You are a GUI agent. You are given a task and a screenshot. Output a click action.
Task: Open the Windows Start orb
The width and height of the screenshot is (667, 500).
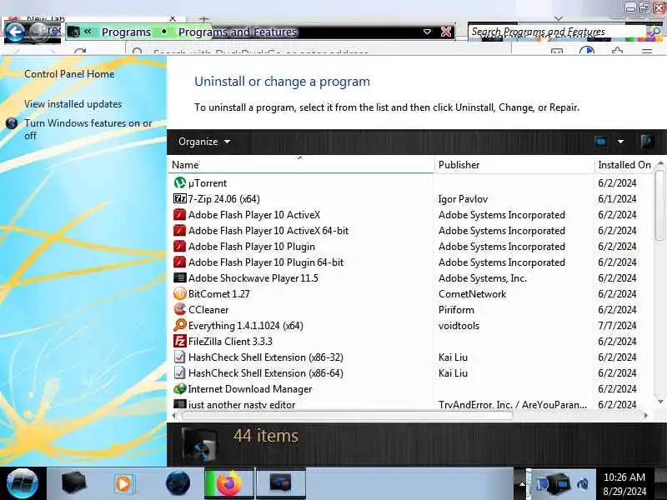click(23, 483)
